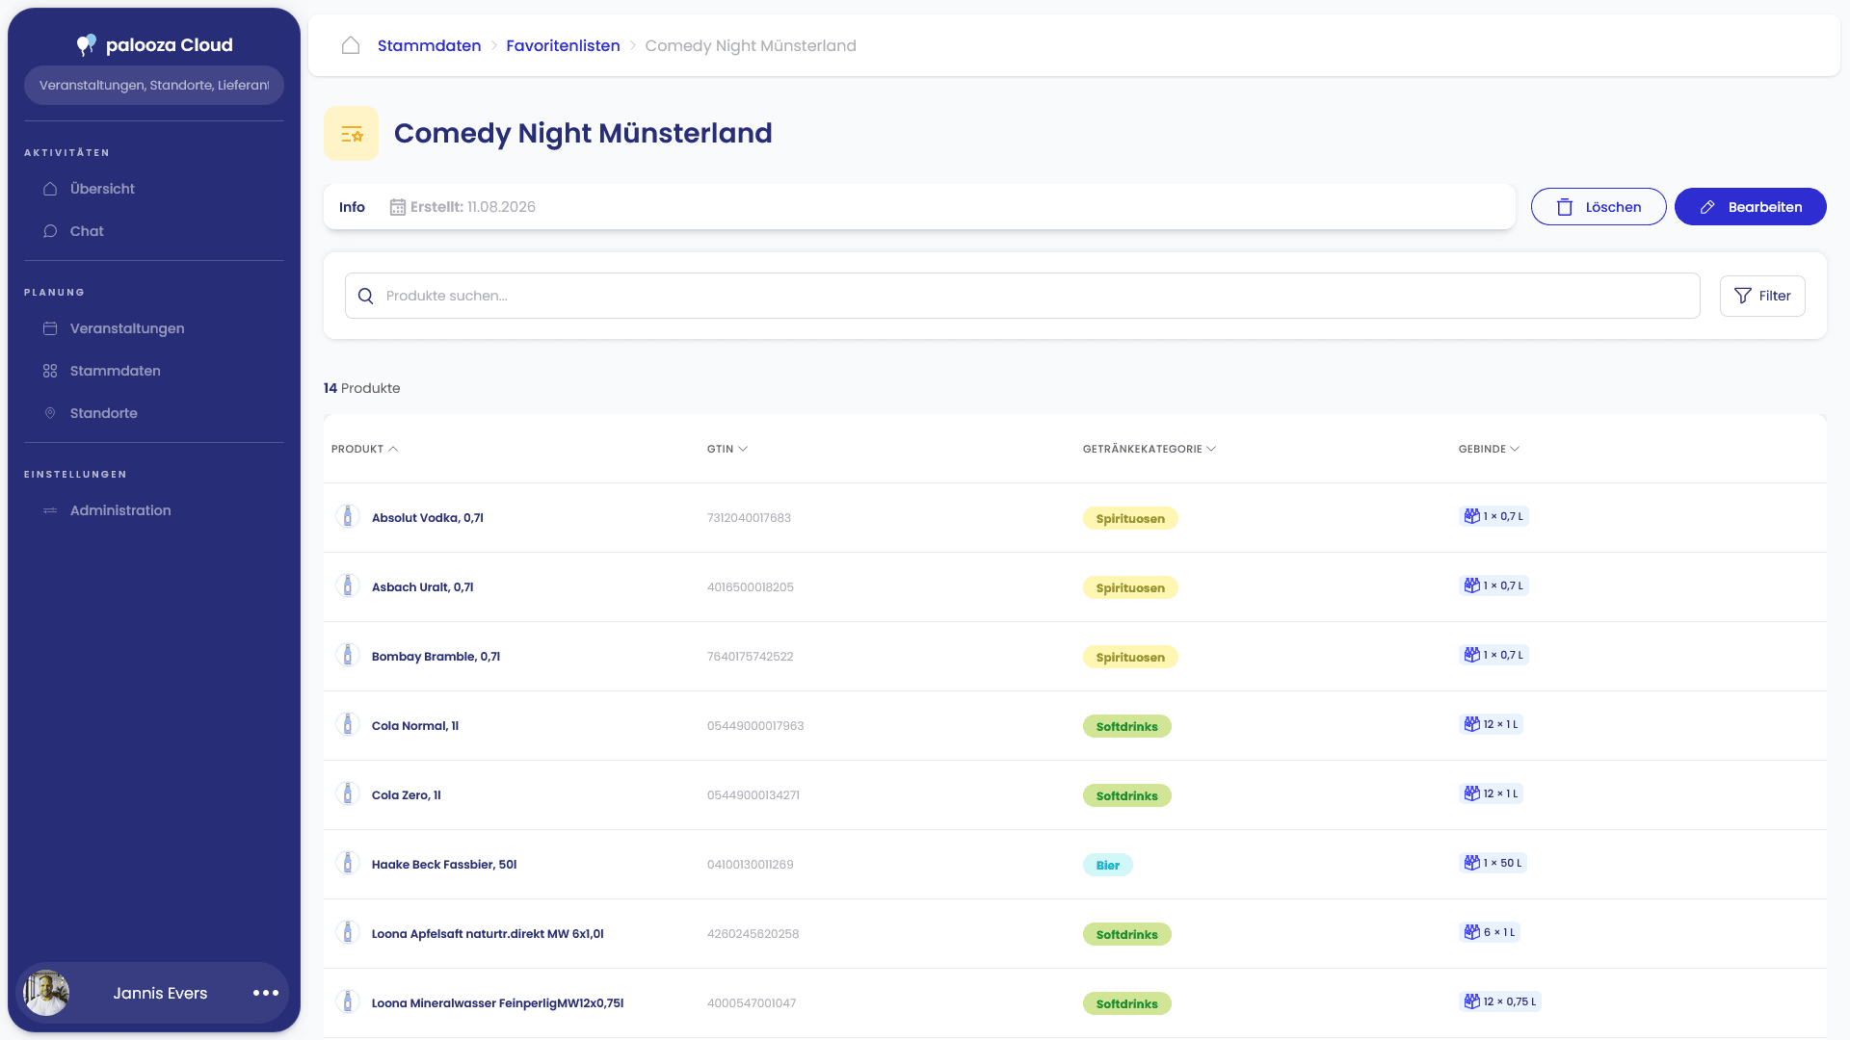This screenshot has height=1040, width=1850.
Task: Click GTIN 04100130011269
Action: (751, 865)
